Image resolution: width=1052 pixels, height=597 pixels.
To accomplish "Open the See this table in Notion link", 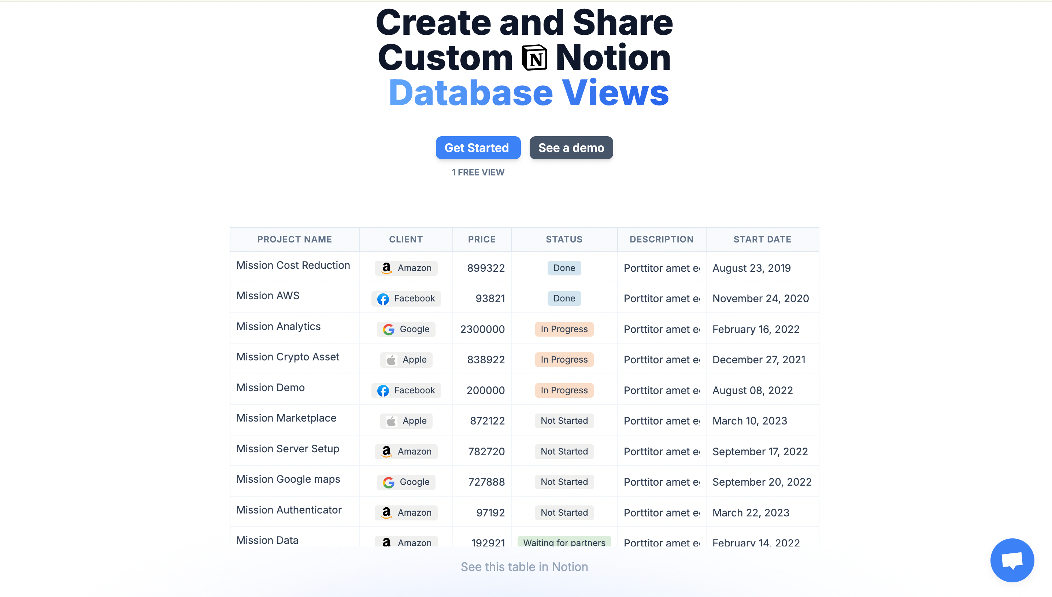I will tap(525, 567).
